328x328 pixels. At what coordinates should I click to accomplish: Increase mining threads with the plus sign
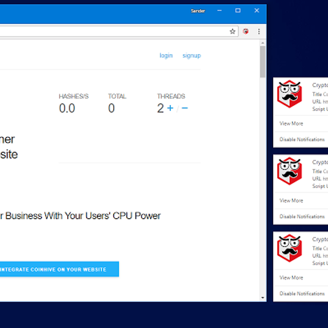(170, 108)
